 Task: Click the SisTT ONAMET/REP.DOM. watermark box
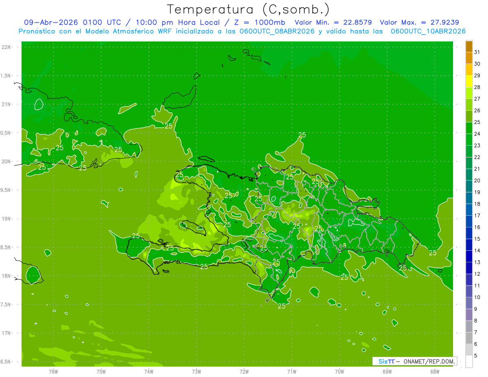click(x=414, y=361)
